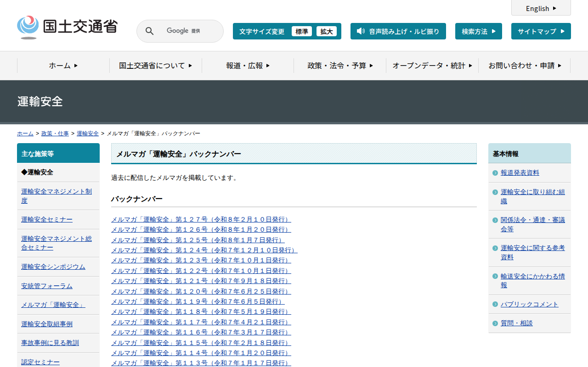Open the 報道・広報 navigation item
This screenshot has width=588, height=367.
[x=248, y=66]
